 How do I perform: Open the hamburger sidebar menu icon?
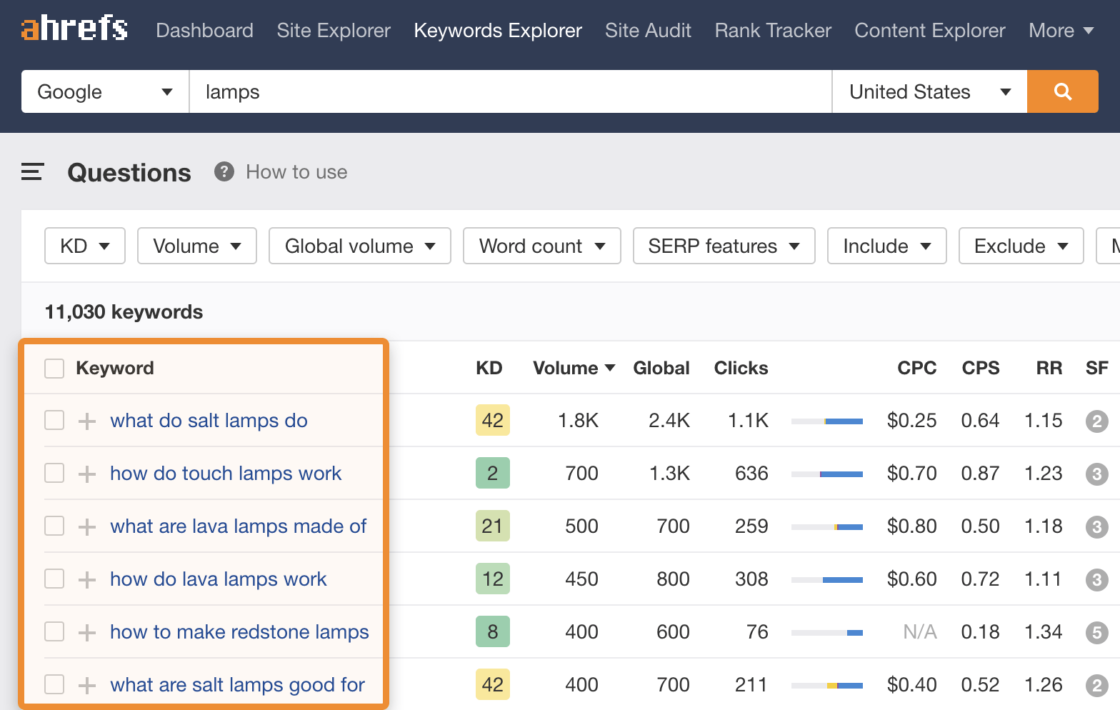(x=32, y=172)
